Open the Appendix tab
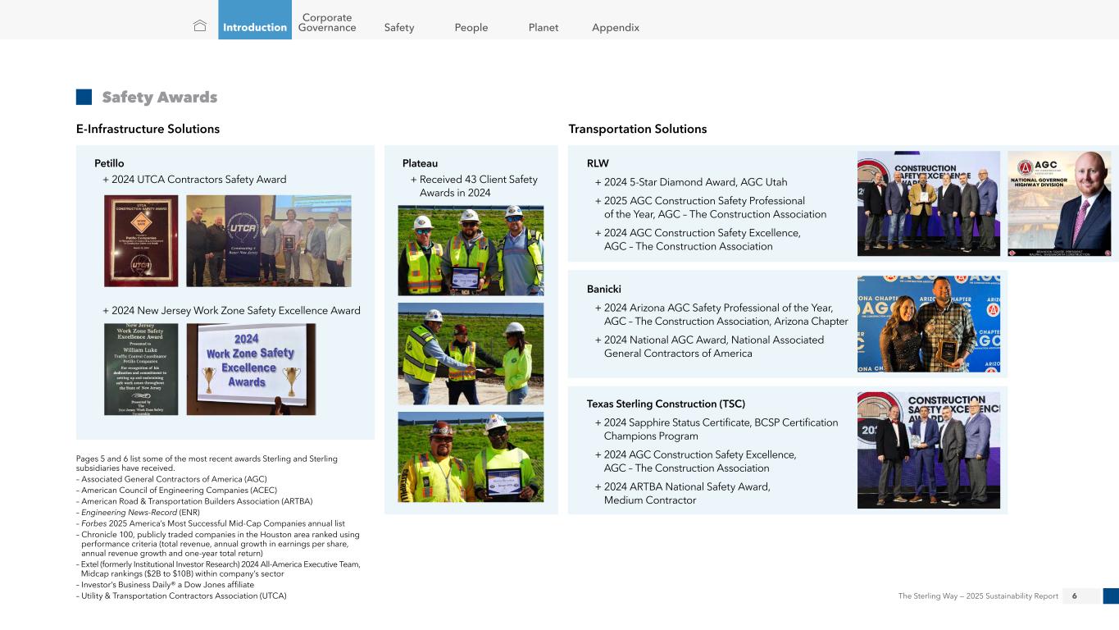Screen dimensions: 1119x630 click(615, 27)
